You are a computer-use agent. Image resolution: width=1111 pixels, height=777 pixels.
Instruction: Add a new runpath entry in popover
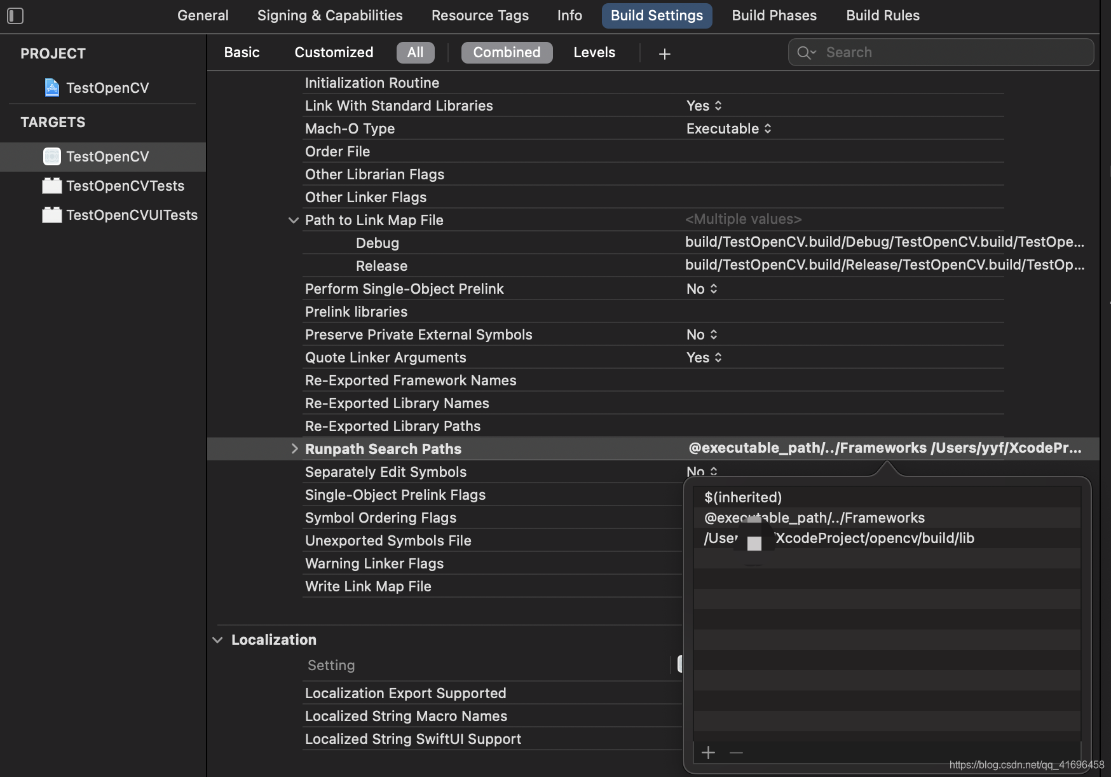point(708,753)
